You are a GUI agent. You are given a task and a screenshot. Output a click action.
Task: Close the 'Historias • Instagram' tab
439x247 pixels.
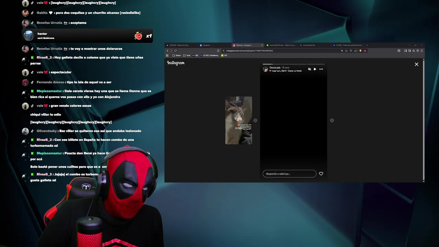coord(262,45)
